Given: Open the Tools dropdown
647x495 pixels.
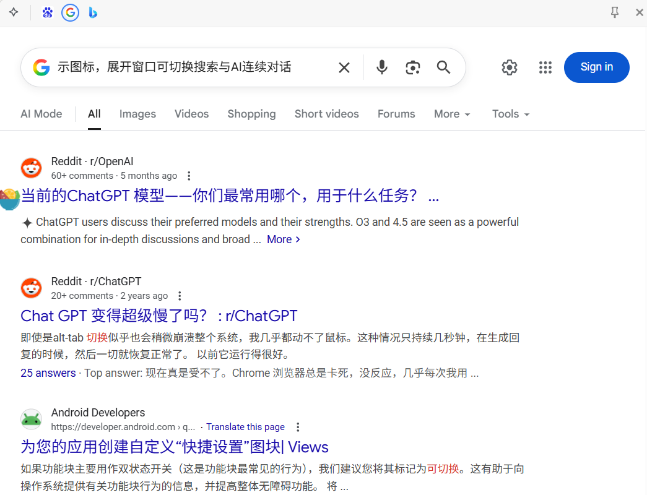Looking at the screenshot, I should (511, 114).
